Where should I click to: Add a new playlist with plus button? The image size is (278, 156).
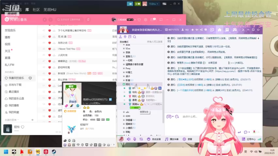pyautogui.click(x=32, y=120)
